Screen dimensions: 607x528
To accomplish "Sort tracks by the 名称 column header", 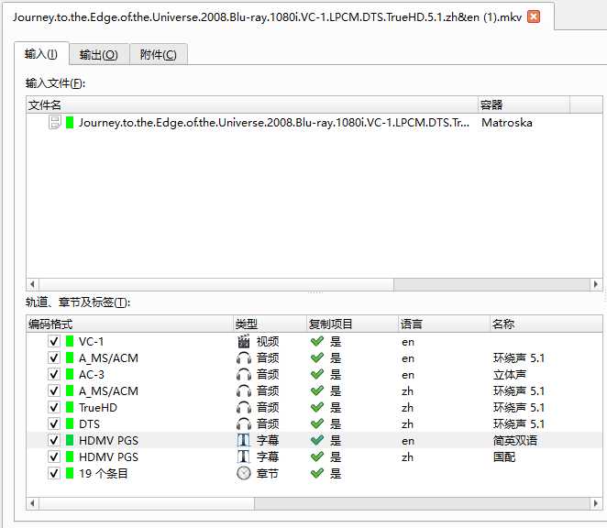I will pos(546,324).
